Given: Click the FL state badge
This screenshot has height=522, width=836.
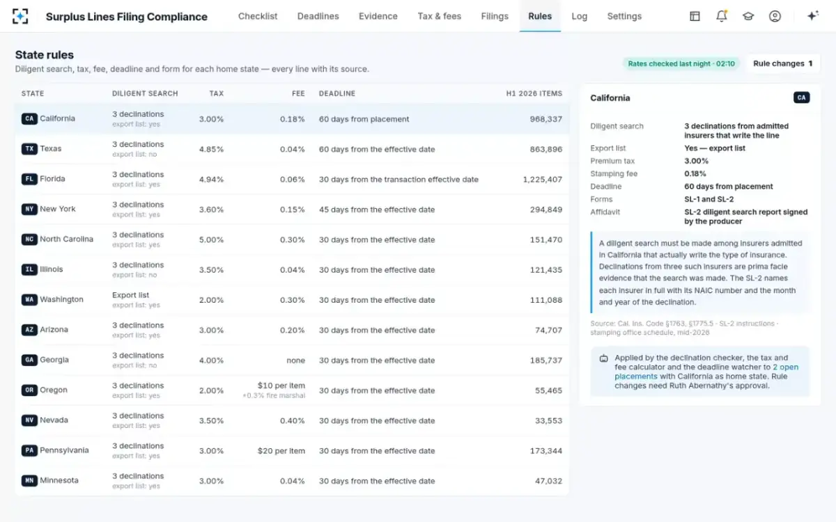Looking at the screenshot, I should [x=29, y=179].
